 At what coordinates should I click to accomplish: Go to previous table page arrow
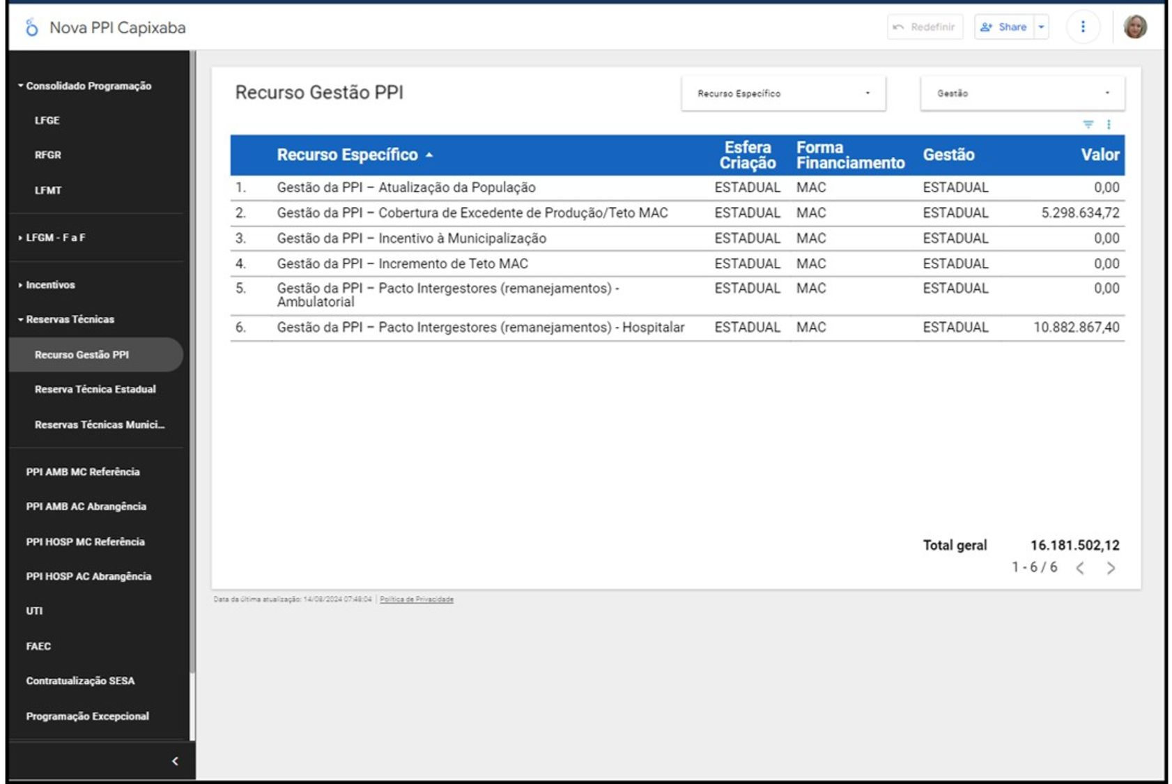coord(1080,568)
